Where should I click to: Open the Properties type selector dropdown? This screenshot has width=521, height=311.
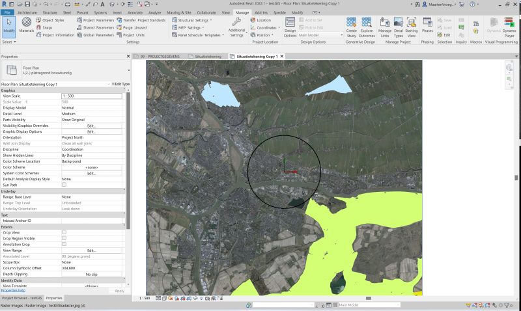tap(128, 70)
